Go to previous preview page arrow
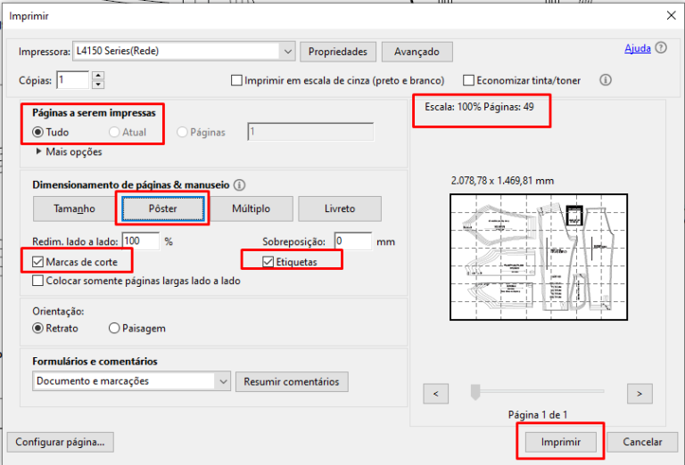 (x=435, y=394)
